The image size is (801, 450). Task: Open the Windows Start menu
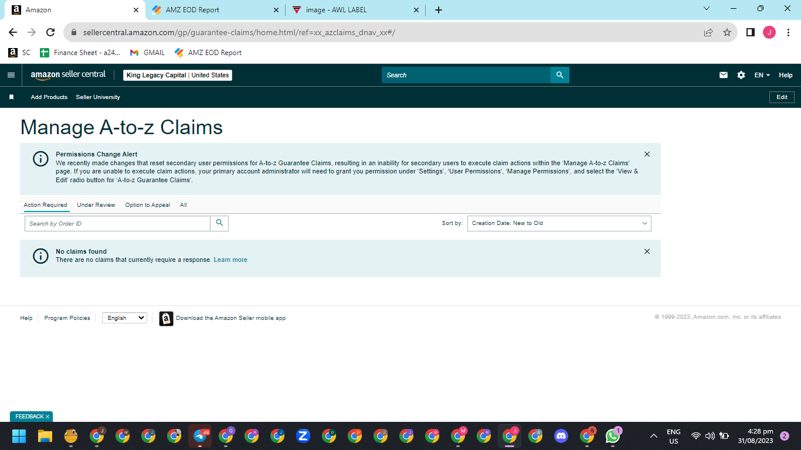coord(19,436)
